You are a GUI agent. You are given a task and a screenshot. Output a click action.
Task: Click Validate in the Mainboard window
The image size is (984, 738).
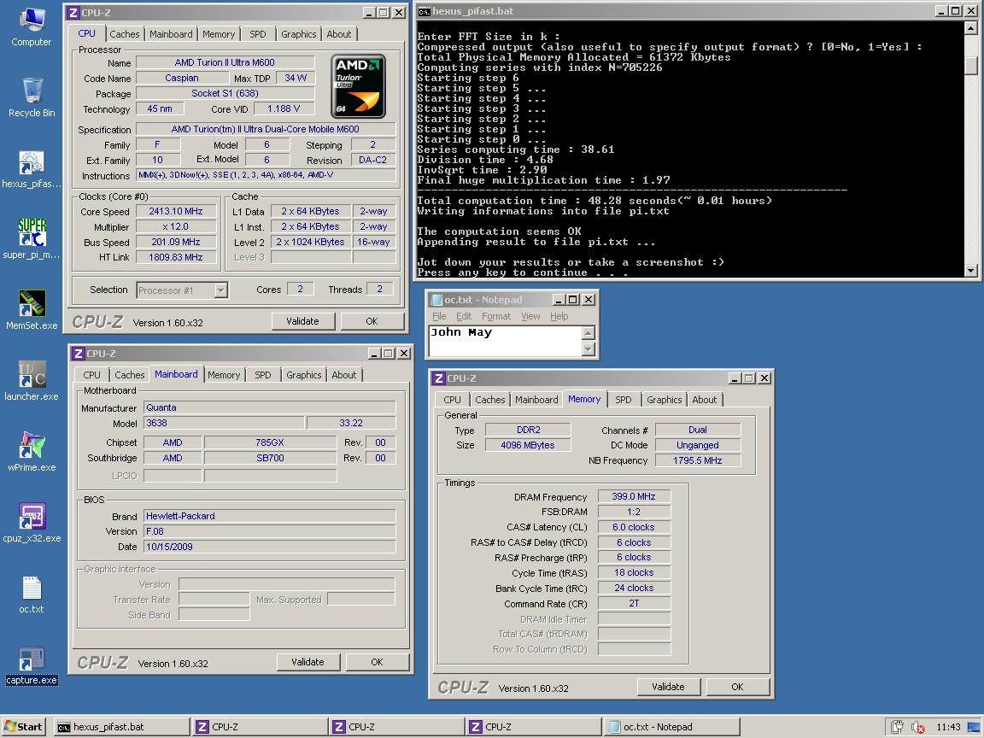coord(307,662)
